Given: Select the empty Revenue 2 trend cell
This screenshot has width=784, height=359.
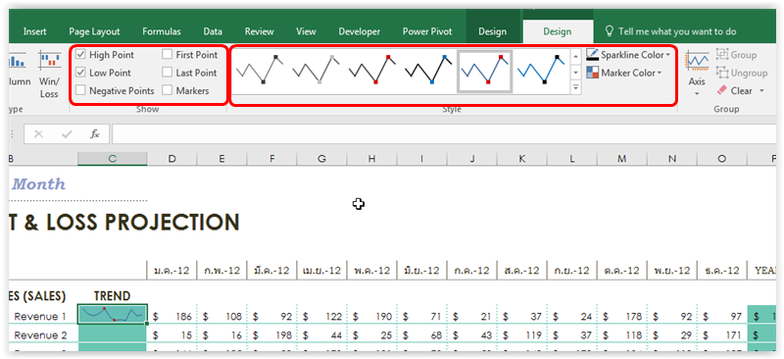Looking at the screenshot, I should 113,334.
